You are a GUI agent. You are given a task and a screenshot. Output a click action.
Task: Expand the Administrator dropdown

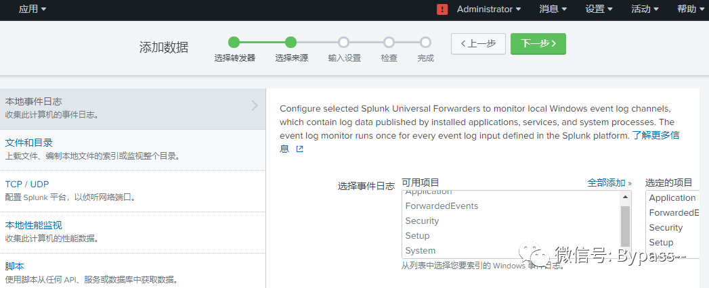pyautogui.click(x=489, y=9)
